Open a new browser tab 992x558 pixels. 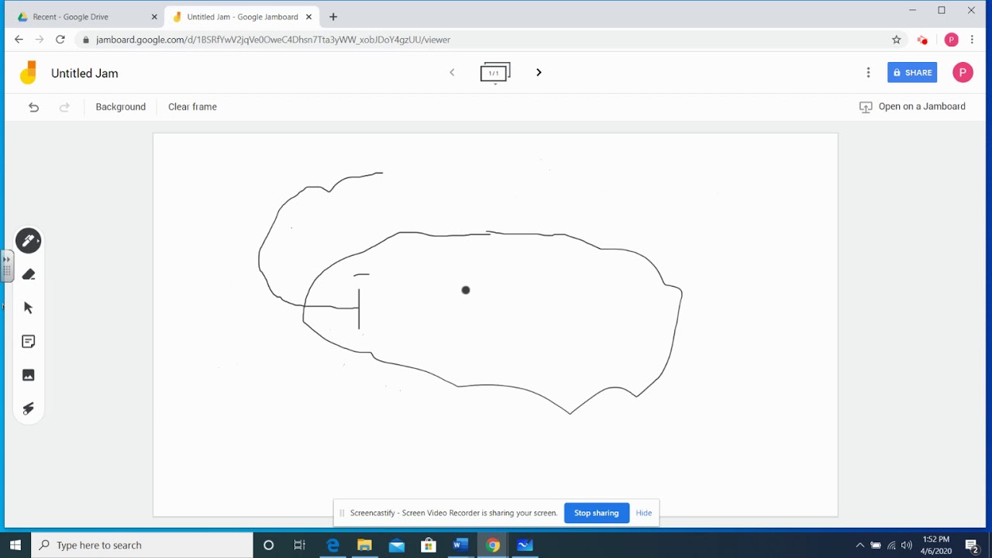(333, 17)
